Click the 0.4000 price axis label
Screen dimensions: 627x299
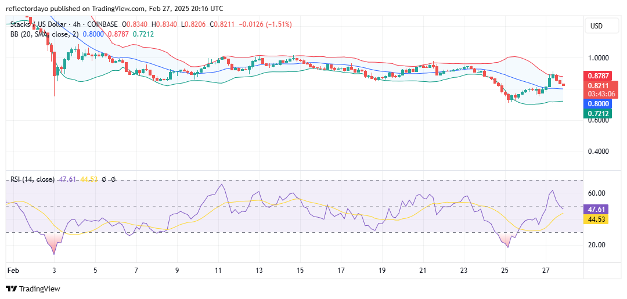[x=598, y=152]
